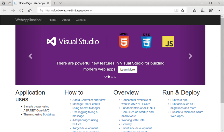Viewport: 224px width, 132px height.
Task: Click the CSS3 logo
Action: point(146,41)
